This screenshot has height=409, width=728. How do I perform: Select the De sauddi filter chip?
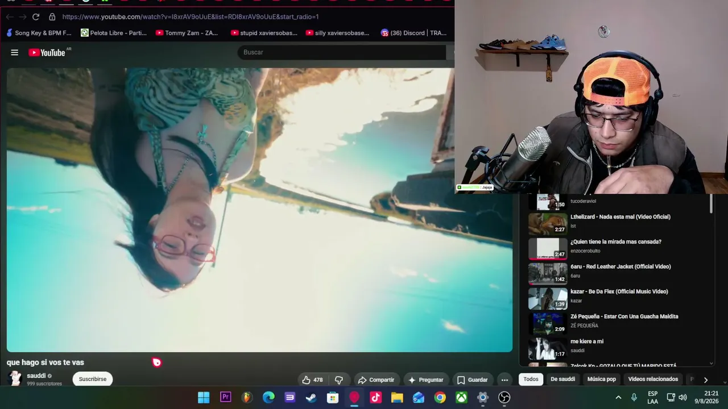coord(562,379)
